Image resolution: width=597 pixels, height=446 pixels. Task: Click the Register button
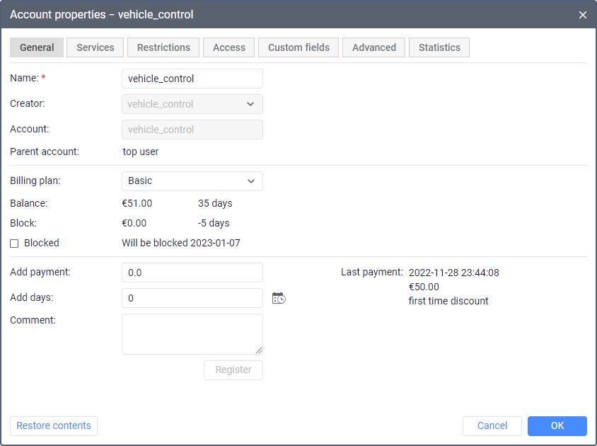coord(233,370)
